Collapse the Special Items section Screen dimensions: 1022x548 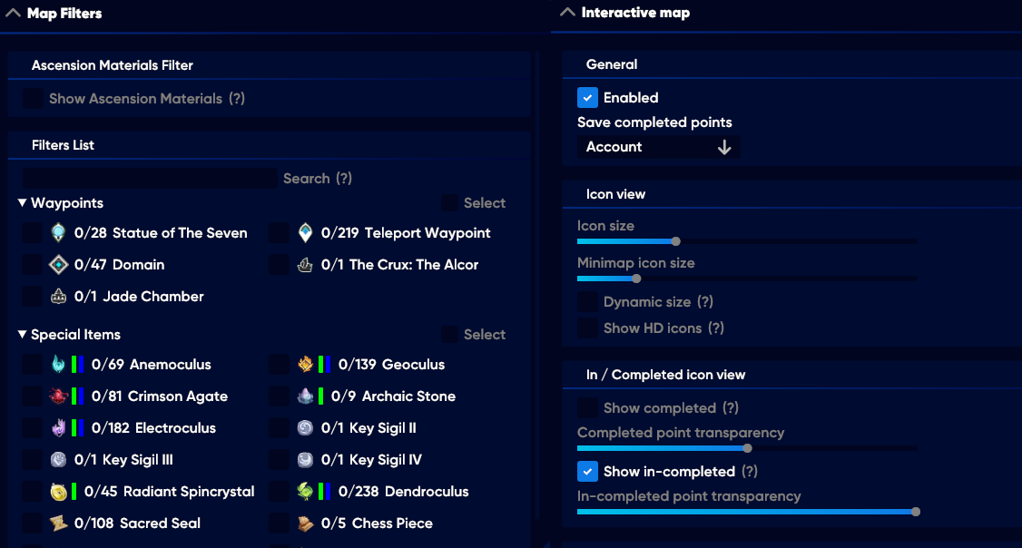20,334
